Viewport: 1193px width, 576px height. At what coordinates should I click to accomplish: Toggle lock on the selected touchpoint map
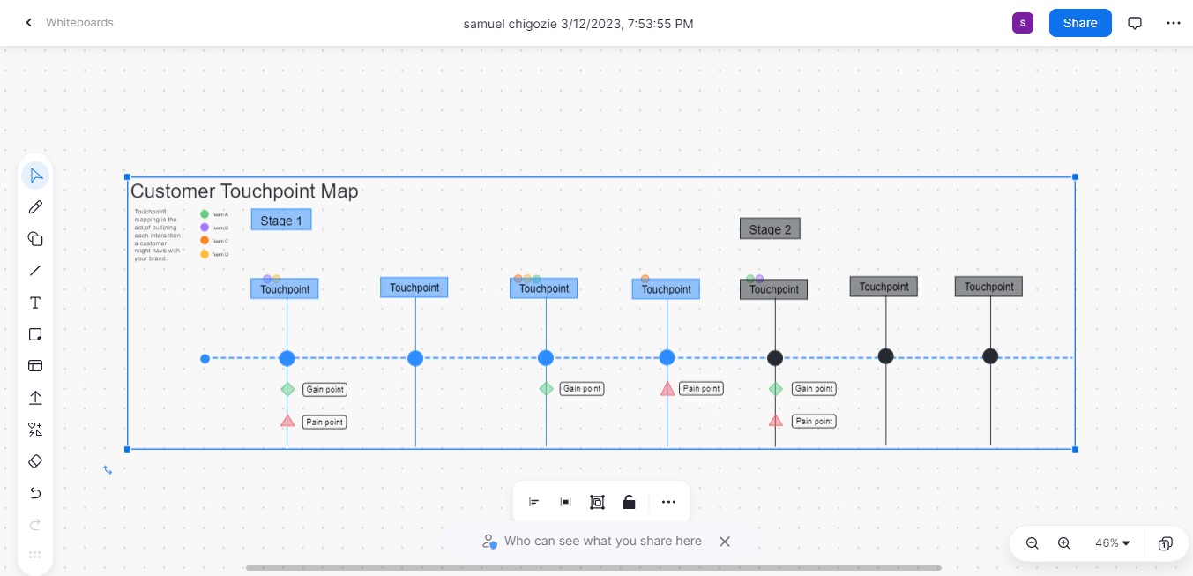(x=629, y=502)
